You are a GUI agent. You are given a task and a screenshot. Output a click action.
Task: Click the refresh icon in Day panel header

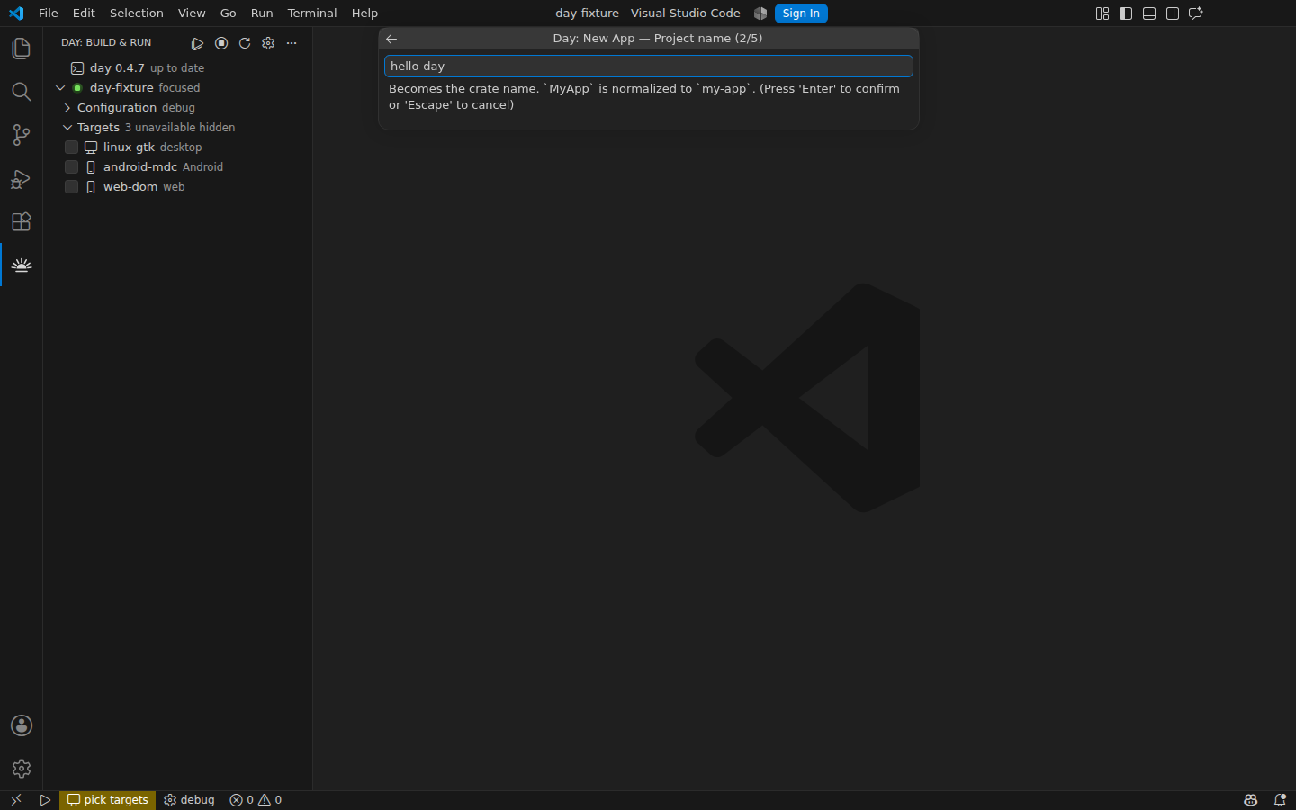tap(245, 43)
